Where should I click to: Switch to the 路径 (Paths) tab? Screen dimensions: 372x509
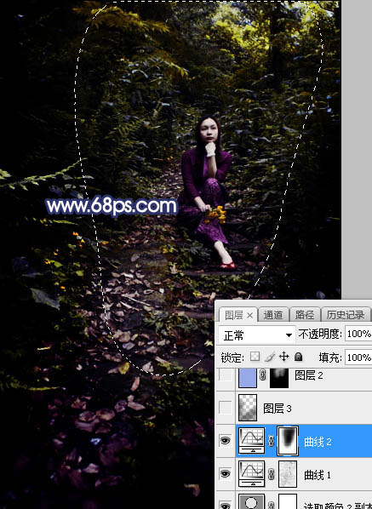[305, 315]
